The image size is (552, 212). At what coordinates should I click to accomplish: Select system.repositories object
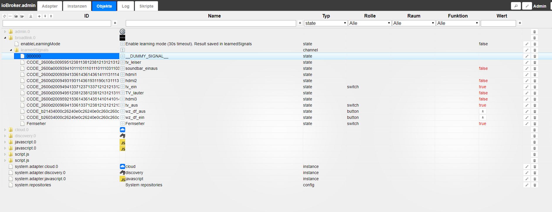click(x=33, y=185)
